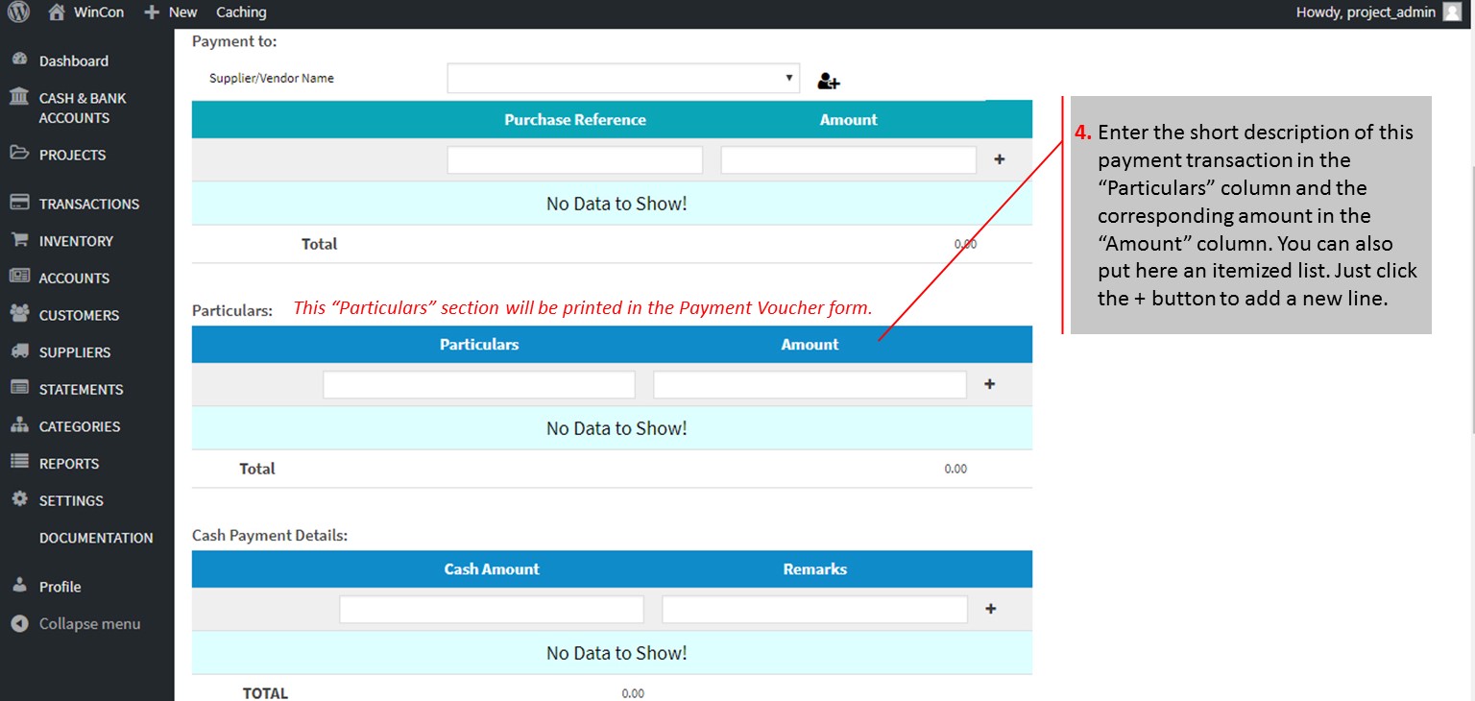
Task: Click the Purchase Reference input field
Action: 574,160
